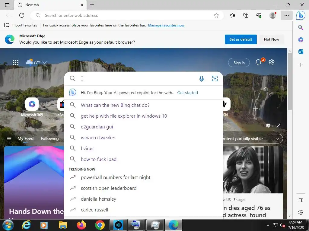This screenshot has width=309, height=231.
Task: Click muted volume tray icon
Action: click(282, 225)
